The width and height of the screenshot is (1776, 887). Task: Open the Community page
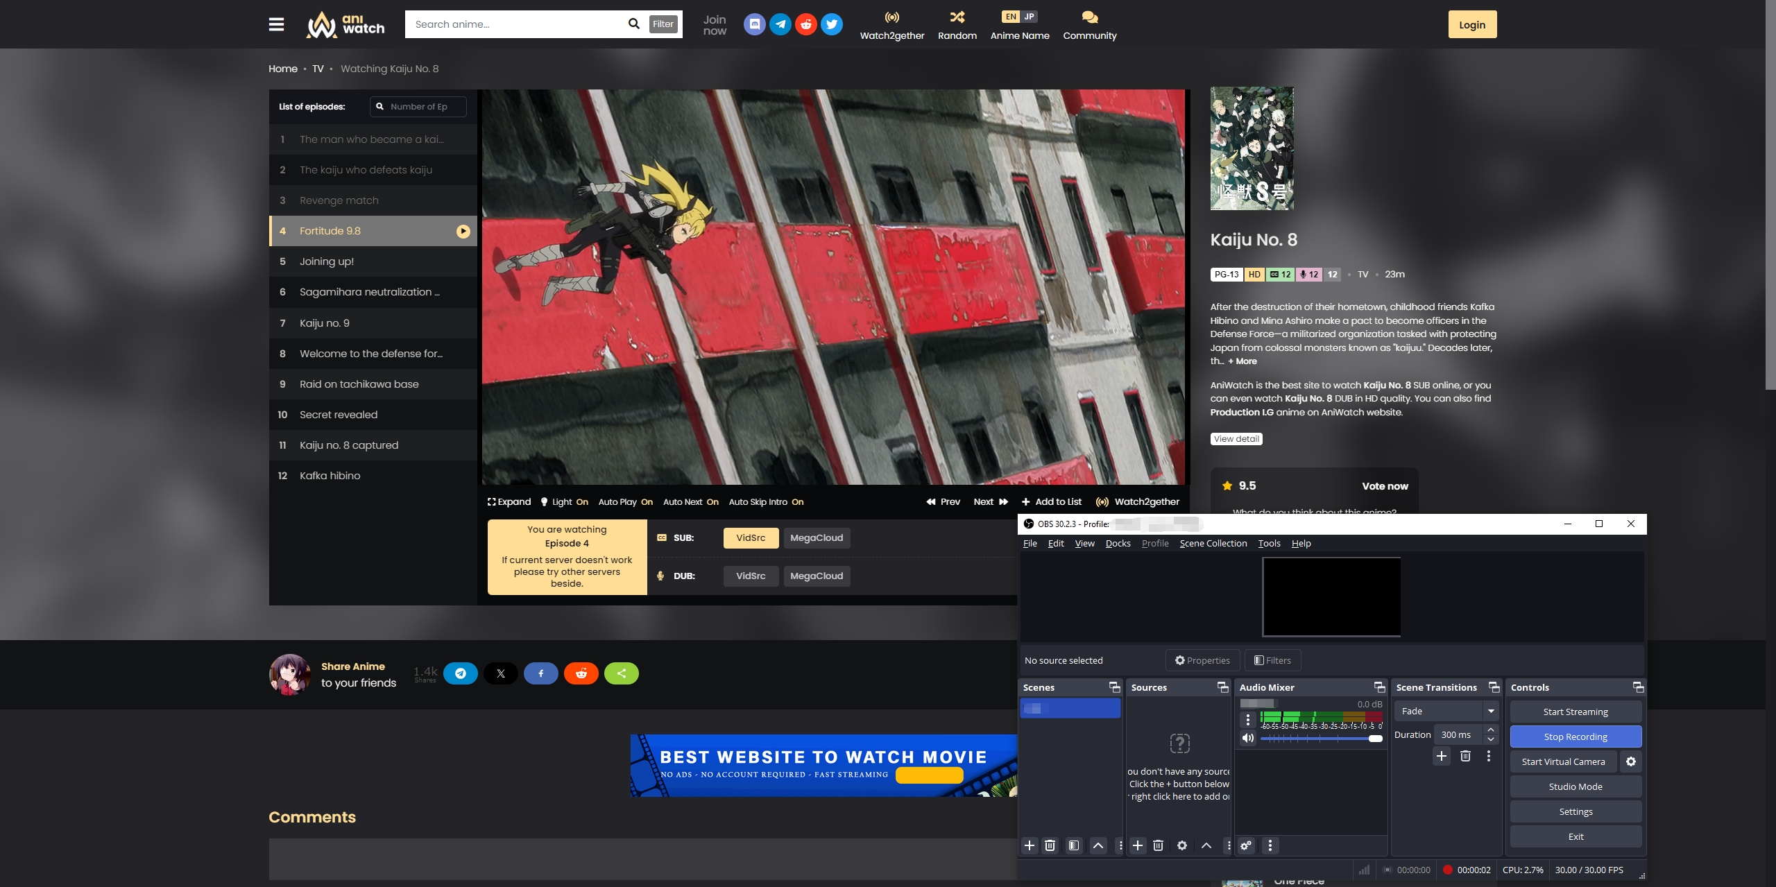[1090, 26]
